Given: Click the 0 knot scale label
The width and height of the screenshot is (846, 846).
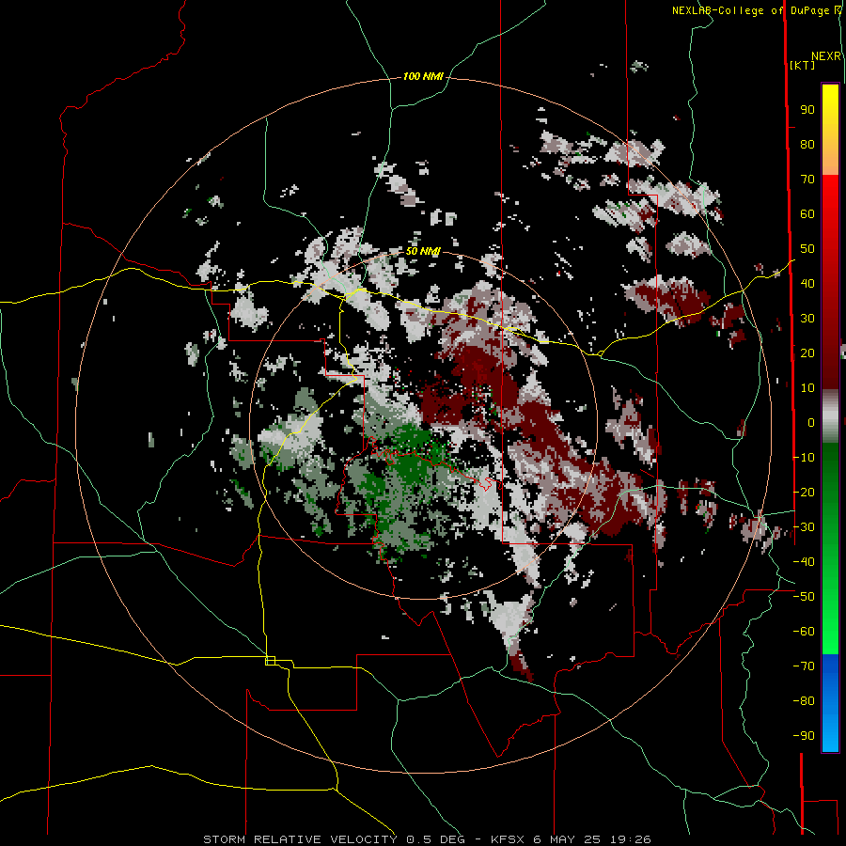Looking at the screenshot, I should pyautogui.click(x=811, y=423).
